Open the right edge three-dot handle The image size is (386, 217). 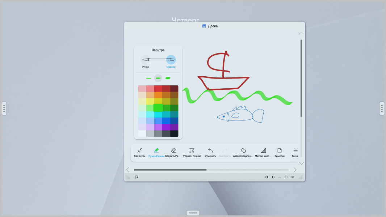pos(382,109)
